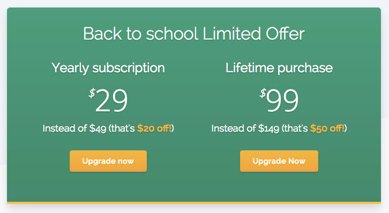Screen dimensions: 389x213
Task: Click the yearly plan "Upgrade now" button
Action: (x=108, y=161)
